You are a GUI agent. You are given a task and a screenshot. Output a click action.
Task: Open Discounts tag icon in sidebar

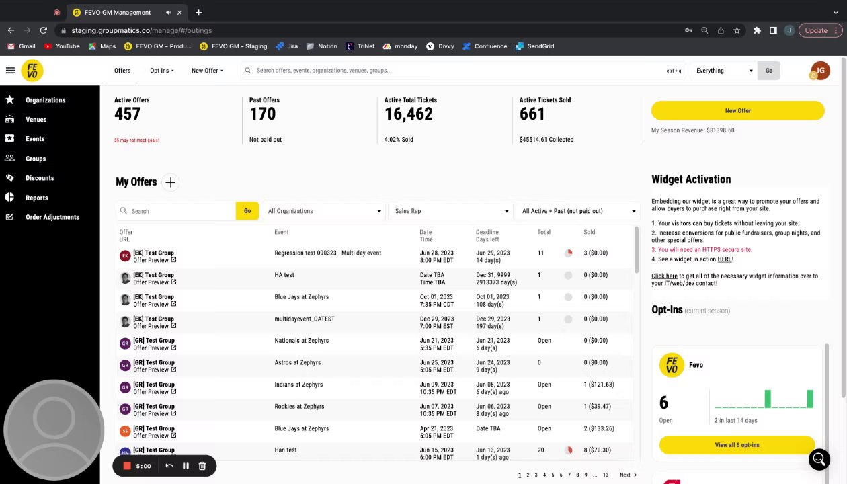click(x=9, y=177)
